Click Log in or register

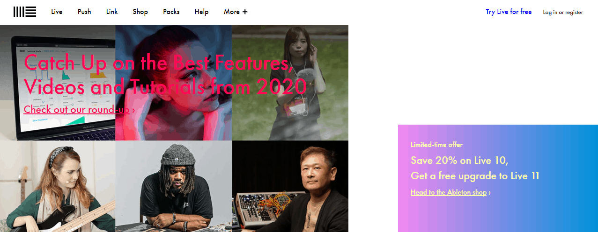click(563, 12)
